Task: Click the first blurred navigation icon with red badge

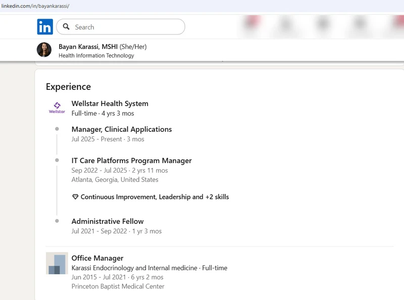Action: (x=251, y=24)
